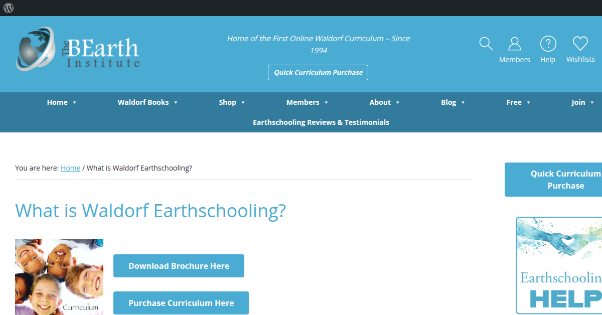This screenshot has height=315, width=602.
Task: Click the BEarth Institute globe logo
Action: [x=35, y=49]
